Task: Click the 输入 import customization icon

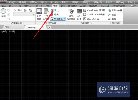Action: [52, 10]
